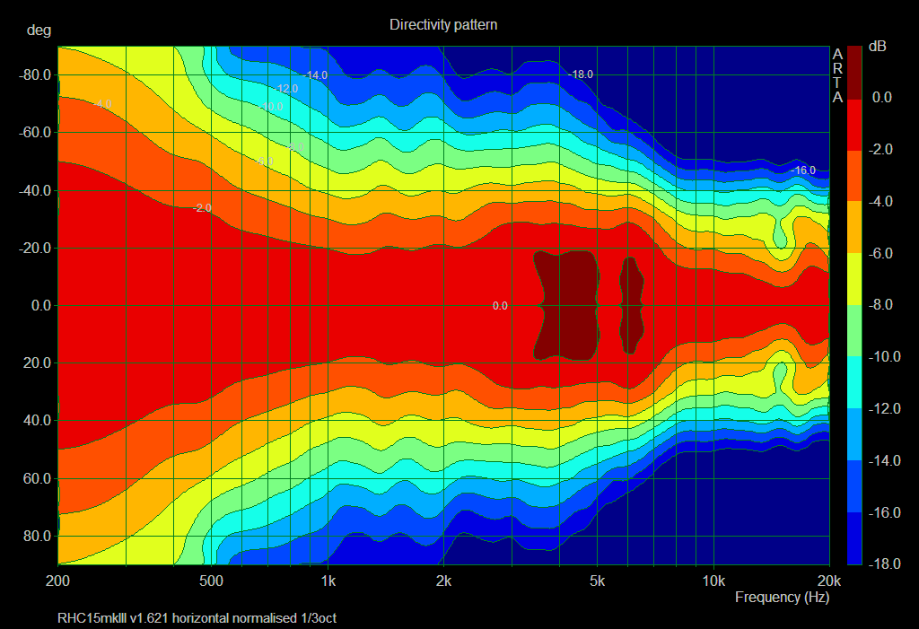Click the large dark red 0 dB region

pyautogui.click(x=568, y=305)
